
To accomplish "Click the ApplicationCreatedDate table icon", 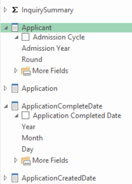I will 15,178.
